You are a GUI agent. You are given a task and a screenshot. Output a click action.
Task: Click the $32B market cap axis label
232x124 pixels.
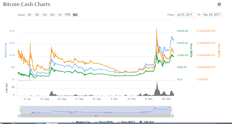(12, 31)
